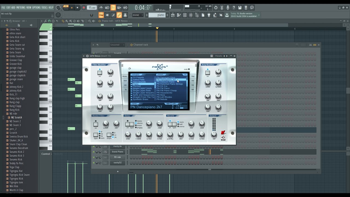The height and width of the screenshot is (197, 350).
Task: Open the FILE menu
Action: [3, 7]
